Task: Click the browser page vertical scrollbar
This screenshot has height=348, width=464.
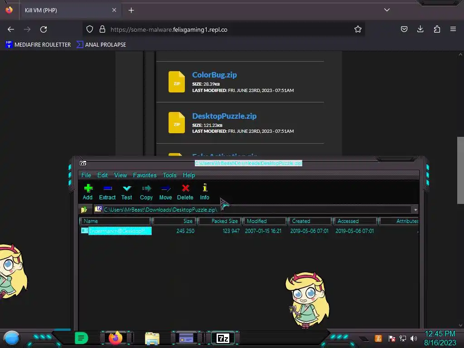Action: click(x=460, y=170)
